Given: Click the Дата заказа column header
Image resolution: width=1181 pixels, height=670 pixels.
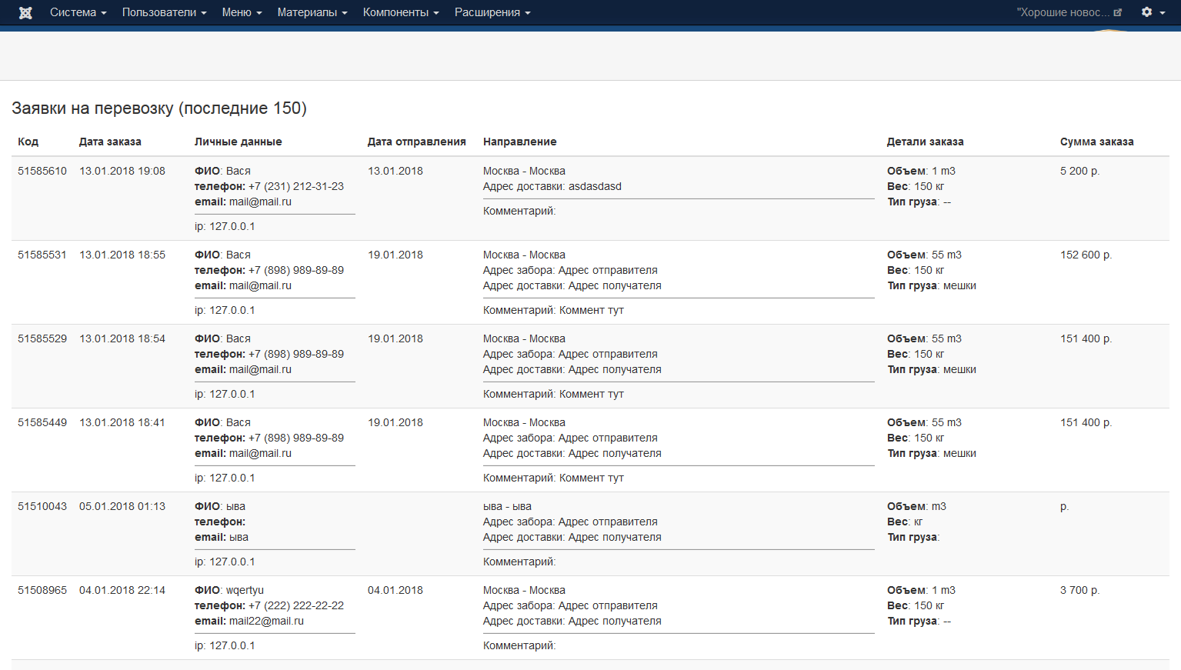Looking at the screenshot, I should coord(110,142).
